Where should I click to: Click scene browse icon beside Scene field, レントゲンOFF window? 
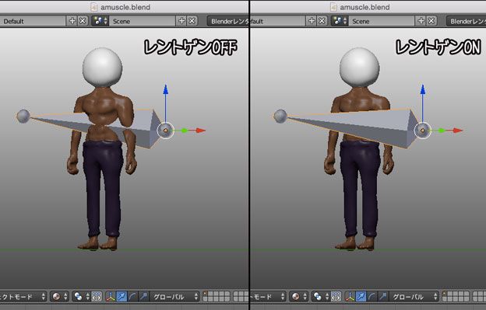coord(100,21)
